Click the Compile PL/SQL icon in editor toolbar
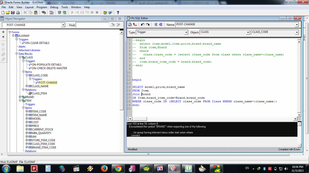This screenshot has height=173, width=309. tap(130, 25)
